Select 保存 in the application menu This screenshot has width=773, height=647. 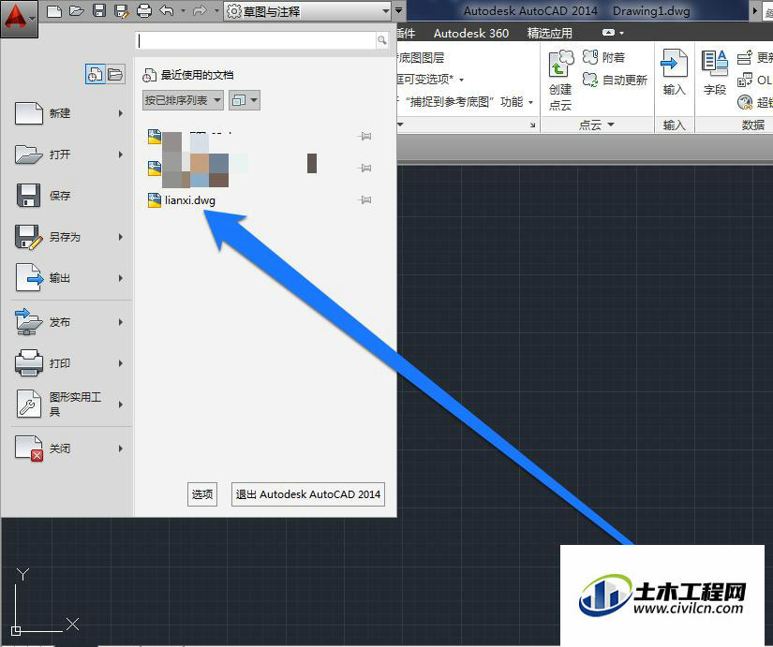[69, 196]
